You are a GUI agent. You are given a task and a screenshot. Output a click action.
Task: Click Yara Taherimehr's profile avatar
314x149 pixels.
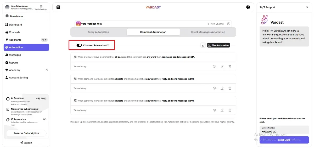7,7
